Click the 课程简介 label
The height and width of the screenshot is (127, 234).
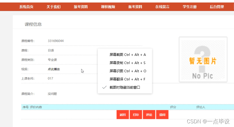pyautogui.click(x=28, y=94)
